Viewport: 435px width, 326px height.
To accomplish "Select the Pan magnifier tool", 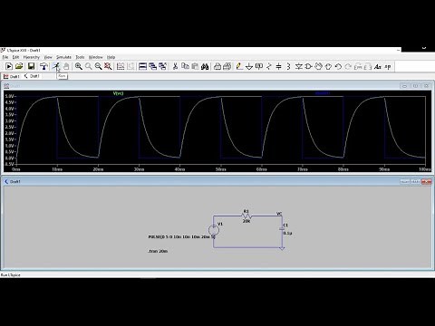I will [x=89, y=66].
